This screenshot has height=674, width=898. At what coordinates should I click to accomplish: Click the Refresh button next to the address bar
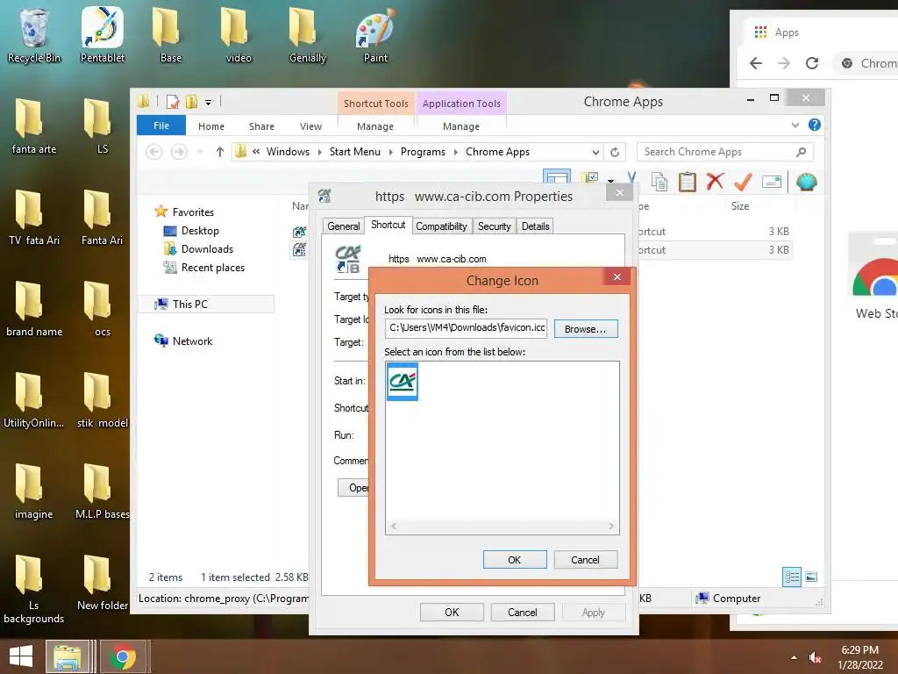[x=615, y=152]
